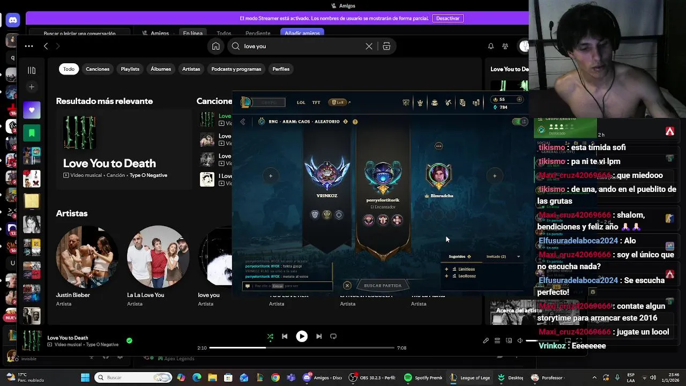The width and height of the screenshot is (686, 386).
Task: Mute Spotify with the speaker icon
Action: (519, 341)
